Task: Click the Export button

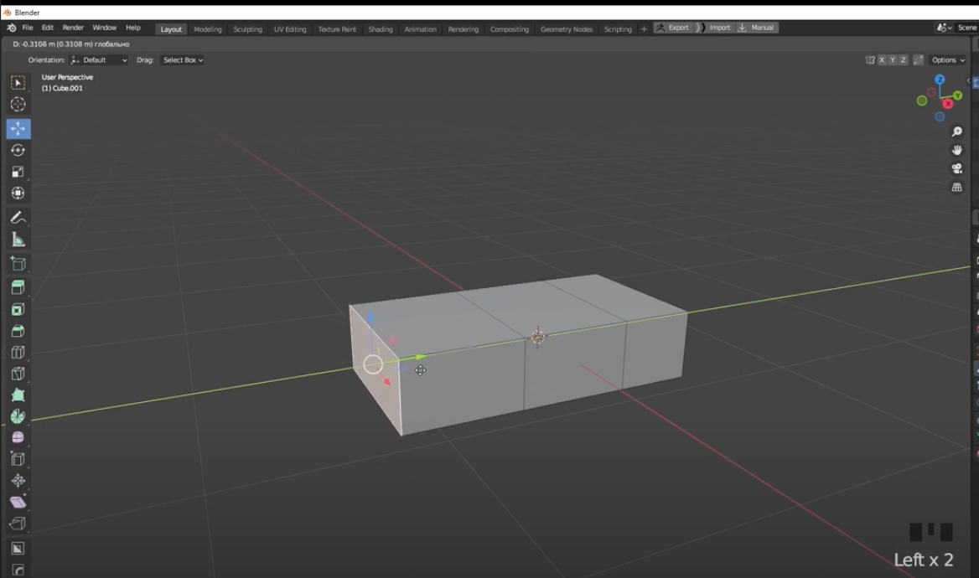Action: 672,28
